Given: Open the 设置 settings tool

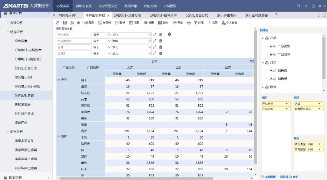Looking at the screenshot, I should click(149, 23).
